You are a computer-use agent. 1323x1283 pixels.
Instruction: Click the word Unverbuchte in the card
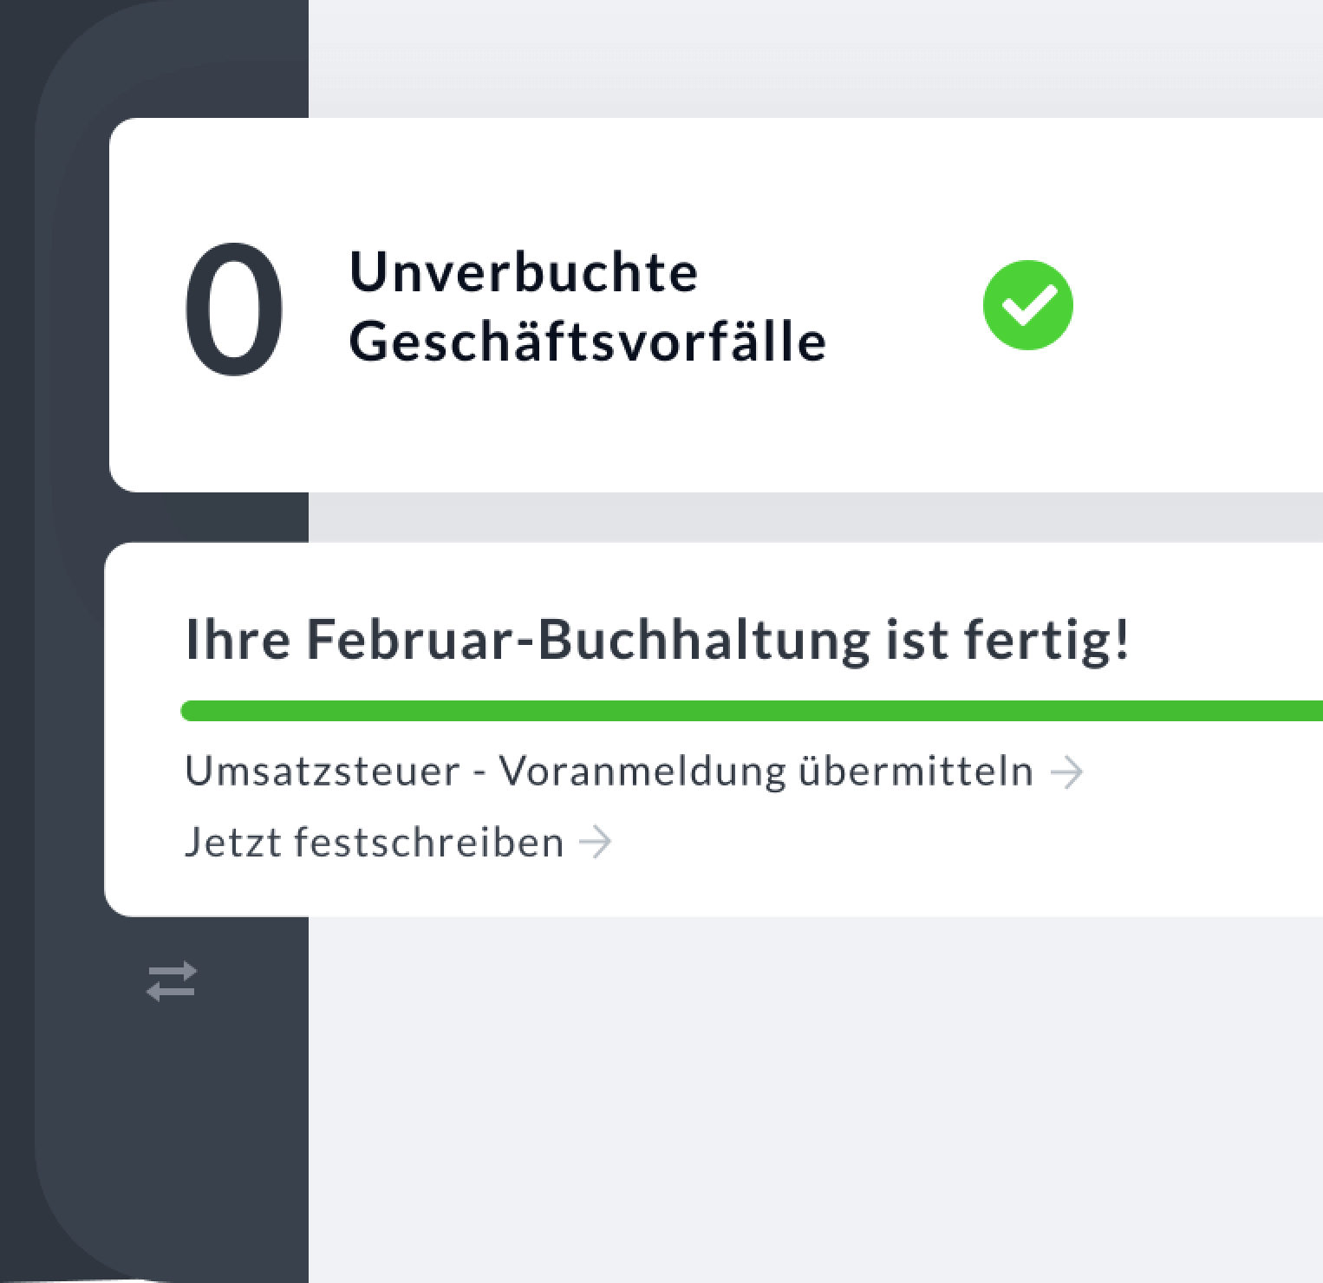pyautogui.click(x=523, y=272)
